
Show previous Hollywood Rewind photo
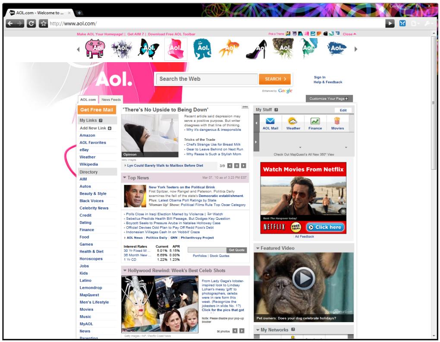pyautogui.click(x=235, y=331)
